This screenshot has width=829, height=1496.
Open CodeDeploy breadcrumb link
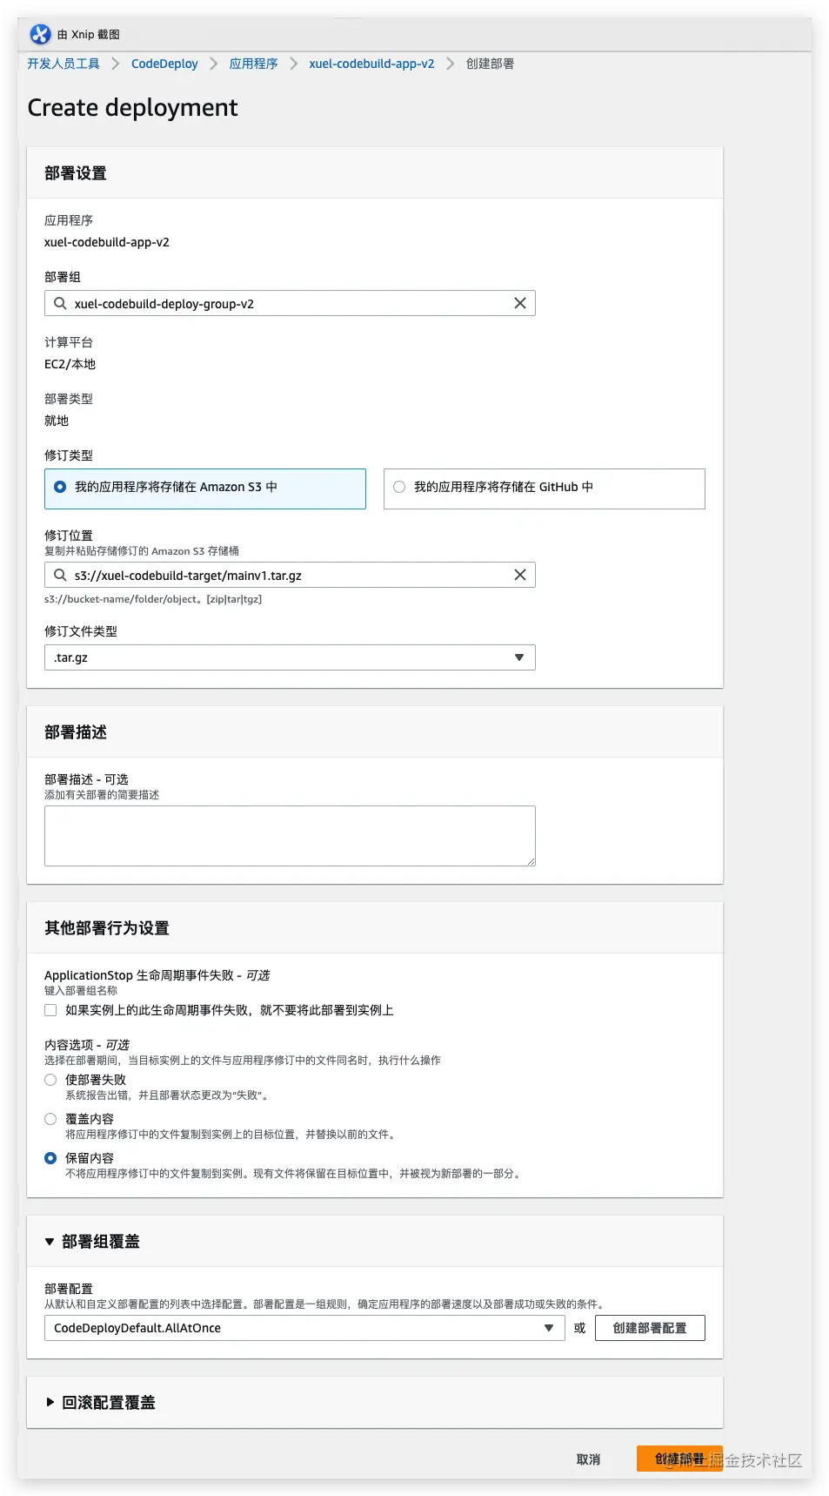(164, 64)
